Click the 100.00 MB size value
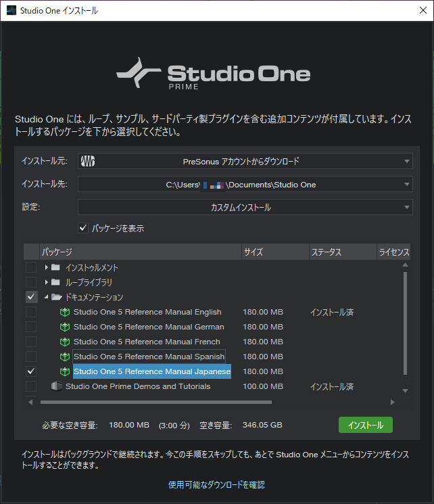This screenshot has width=434, height=504. click(x=263, y=386)
